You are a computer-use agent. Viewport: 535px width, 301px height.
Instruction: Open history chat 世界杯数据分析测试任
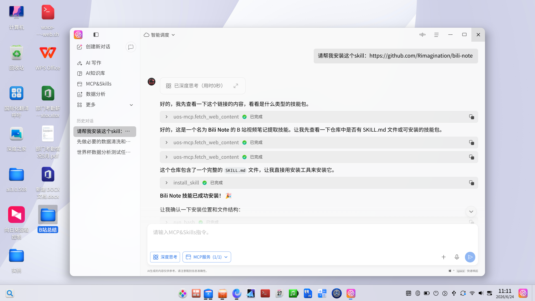[104, 152]
